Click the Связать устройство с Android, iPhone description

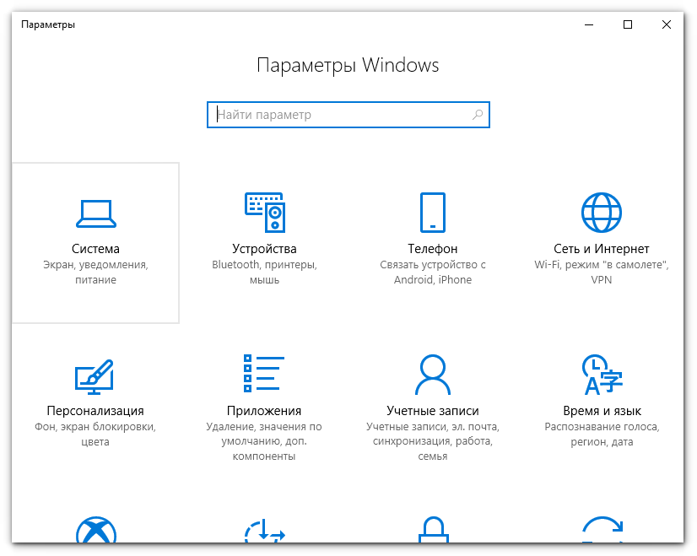click(433, 272)
